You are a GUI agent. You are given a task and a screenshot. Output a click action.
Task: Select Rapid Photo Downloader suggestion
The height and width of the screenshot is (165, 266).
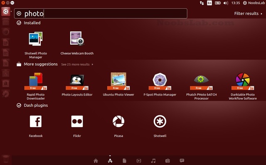coord(36,86)
